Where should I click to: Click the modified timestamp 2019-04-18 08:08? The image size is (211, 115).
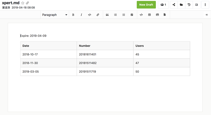click(23, 8)
